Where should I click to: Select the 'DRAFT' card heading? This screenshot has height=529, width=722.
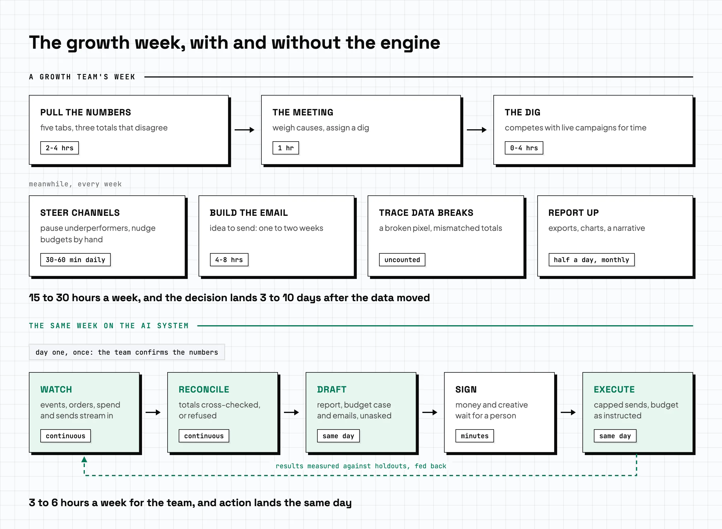(332, 390)
